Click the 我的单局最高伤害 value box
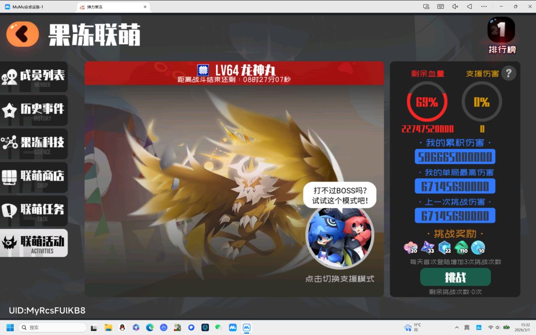This screenshot has height=335, width=536. tap(455, 186)
